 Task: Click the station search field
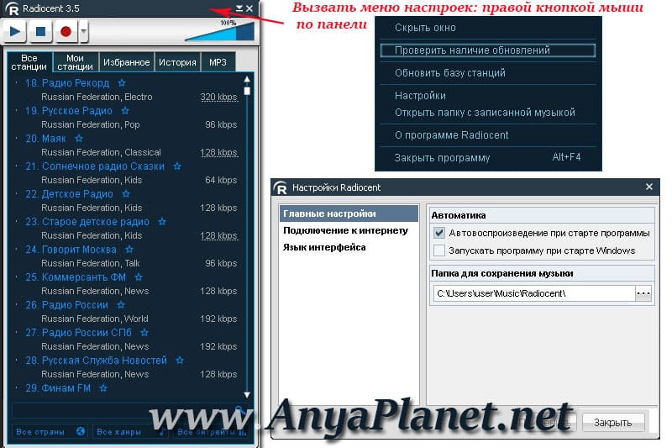tap(129, 411)
